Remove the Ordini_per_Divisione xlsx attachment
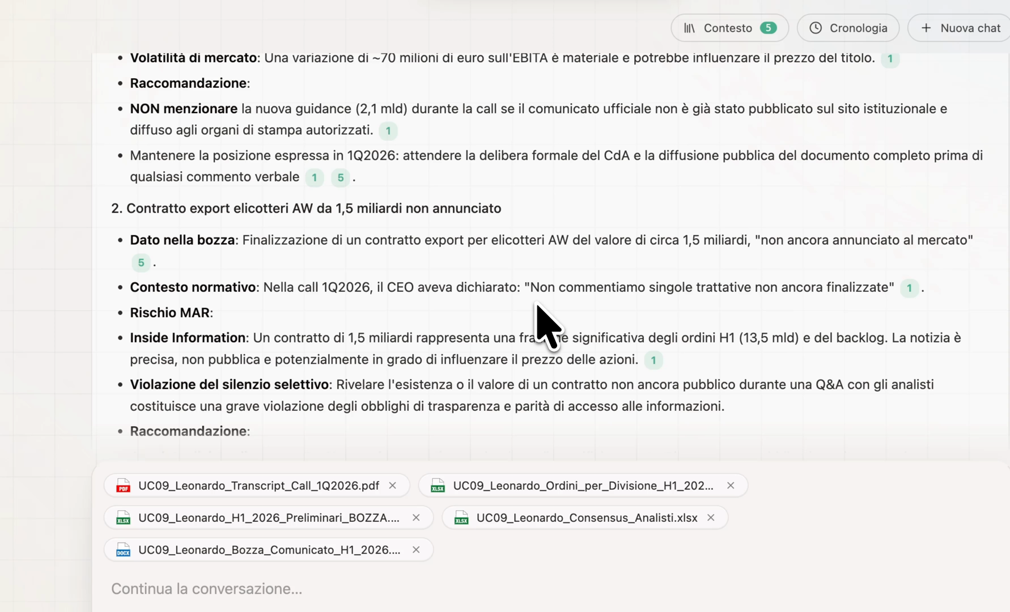The height and width of the screenshot is (612, 1010). coord(731,486)
